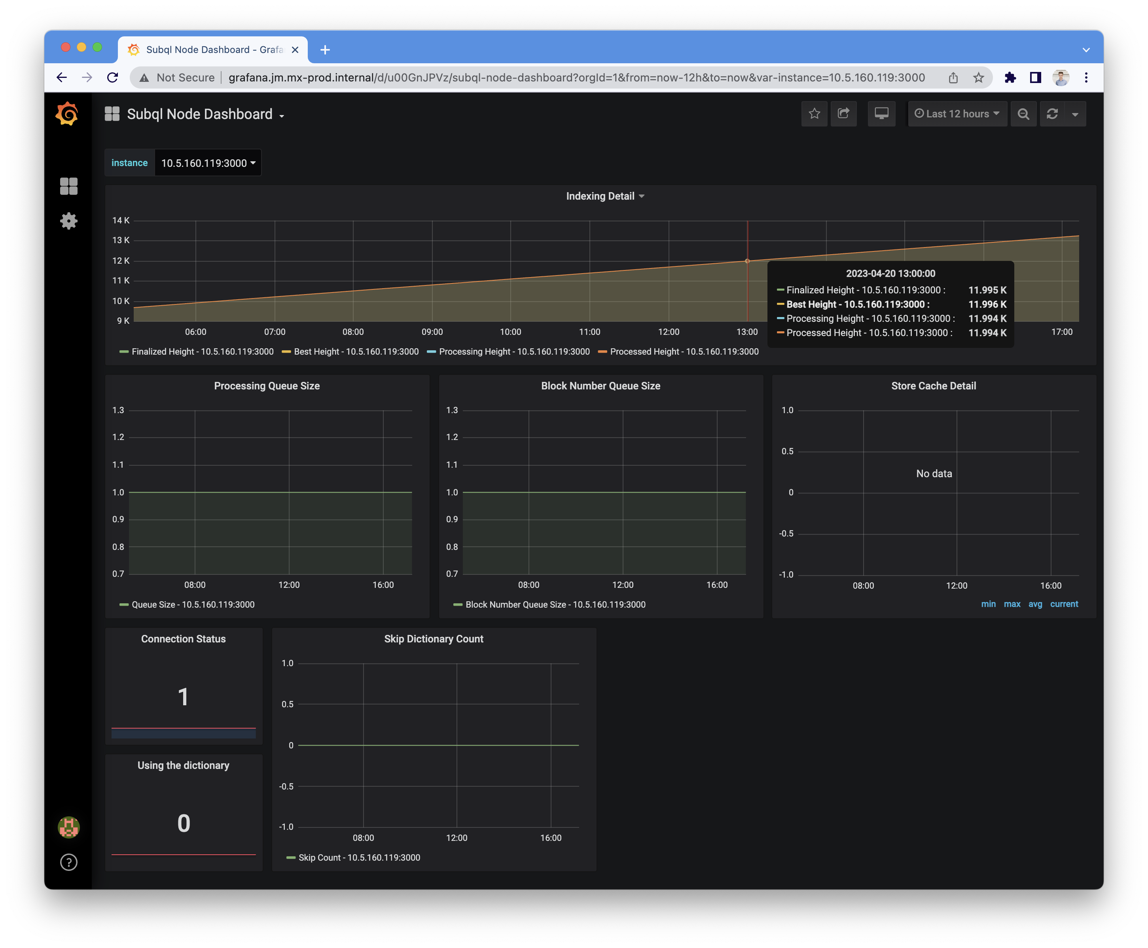The width and height of the screenshot is (1148, 948).
Task: Toggle the browser side panel icon
Action: 1035,77
